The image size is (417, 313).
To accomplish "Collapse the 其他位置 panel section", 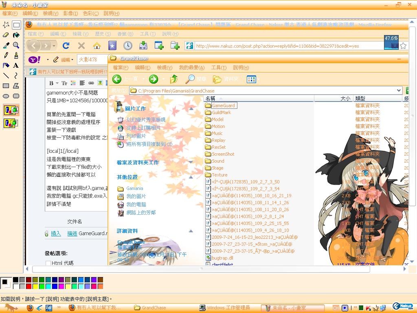I will click(191, 177).
